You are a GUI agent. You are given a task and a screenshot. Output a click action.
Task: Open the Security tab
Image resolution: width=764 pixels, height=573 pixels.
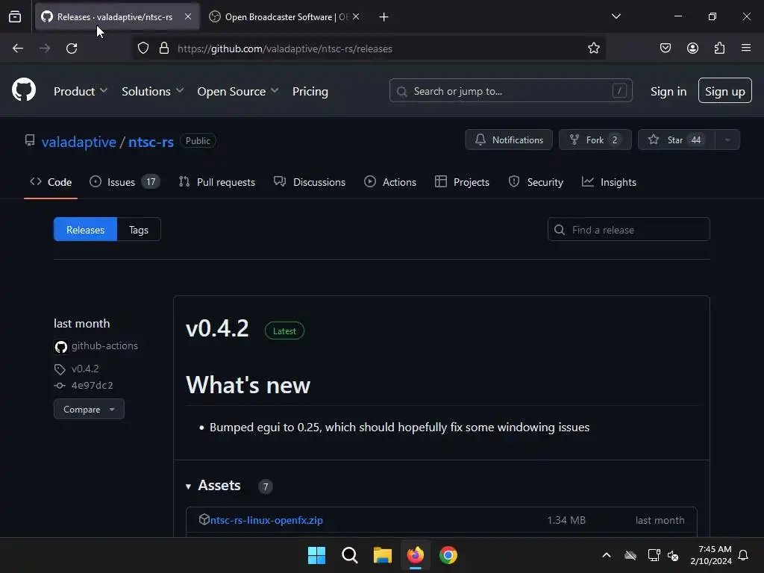click(x=536, y=182)
